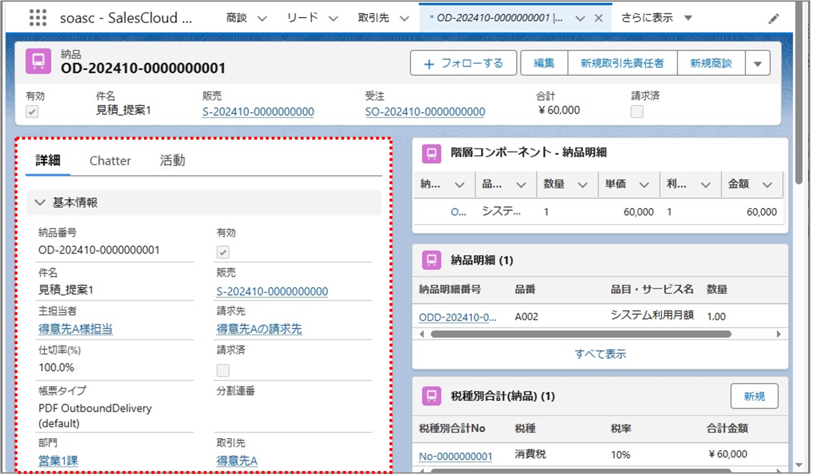Collapse the 基本情報 section
This screenshot has height=476, width=840.
tap(40, 203)
